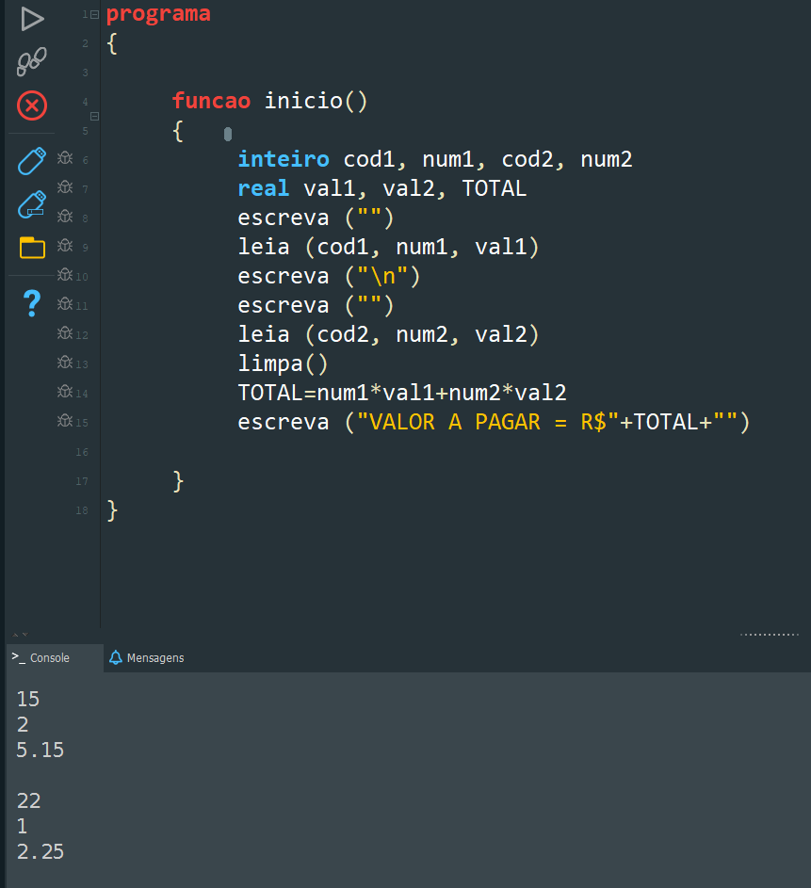
Task: Collapse the programa block at line 1
Action: pyautogui.click(x=94, y=15)
